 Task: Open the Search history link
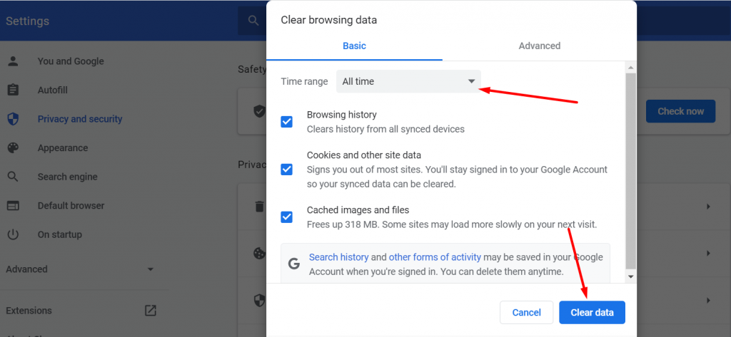[x=338, y=257]
